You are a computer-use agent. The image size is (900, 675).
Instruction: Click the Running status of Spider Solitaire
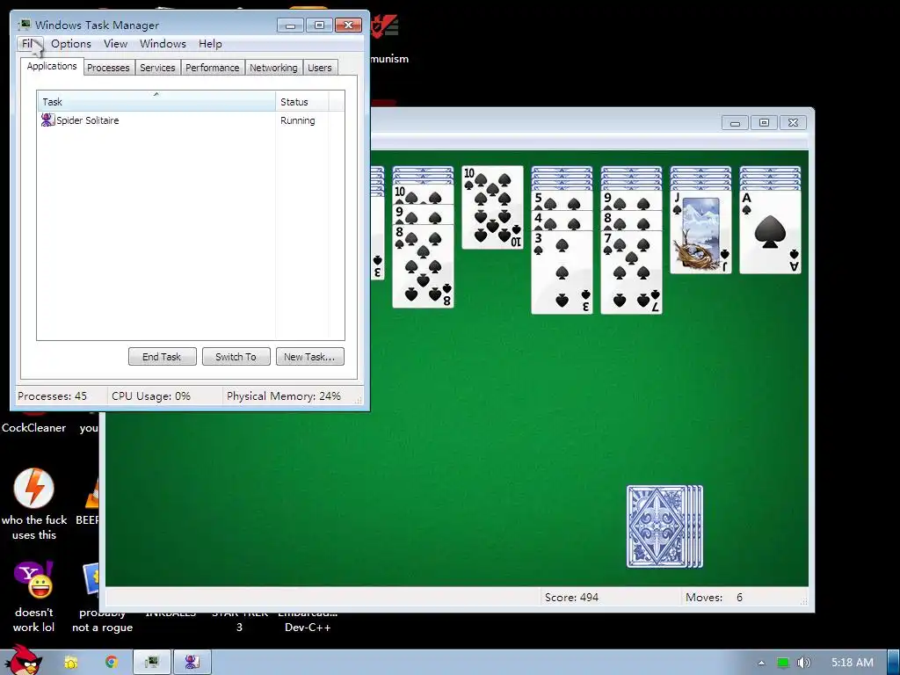297,120
